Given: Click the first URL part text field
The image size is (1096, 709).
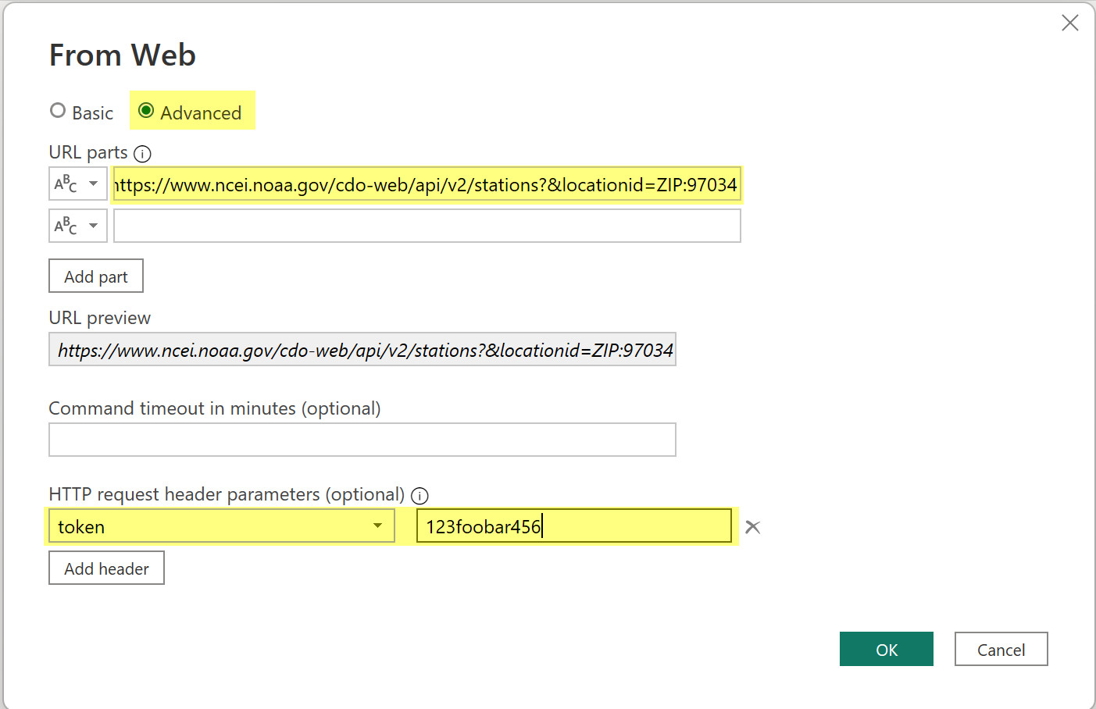Looking at the screenshot, I should [x=427, y=185].
